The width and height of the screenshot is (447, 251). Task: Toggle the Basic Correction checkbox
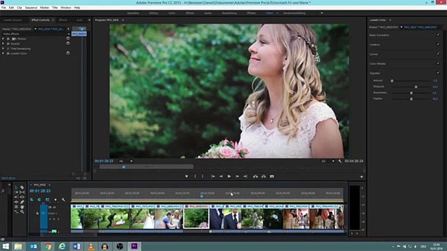pyautogui.click(x=438, y=35)
